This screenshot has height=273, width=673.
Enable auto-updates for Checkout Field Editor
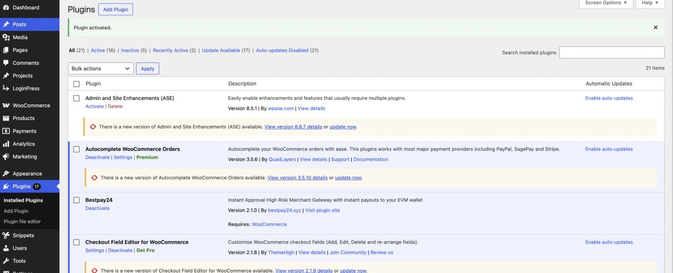609,242
